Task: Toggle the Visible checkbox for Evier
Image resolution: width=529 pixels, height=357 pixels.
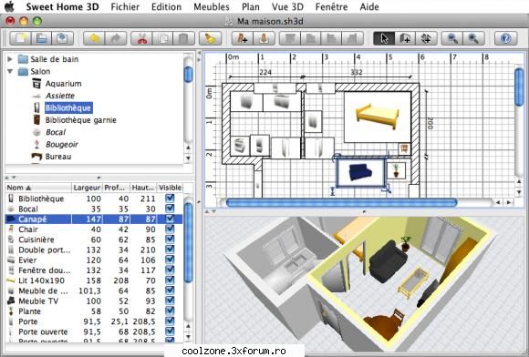Action: pyautogui.click(x=170, y=260)
